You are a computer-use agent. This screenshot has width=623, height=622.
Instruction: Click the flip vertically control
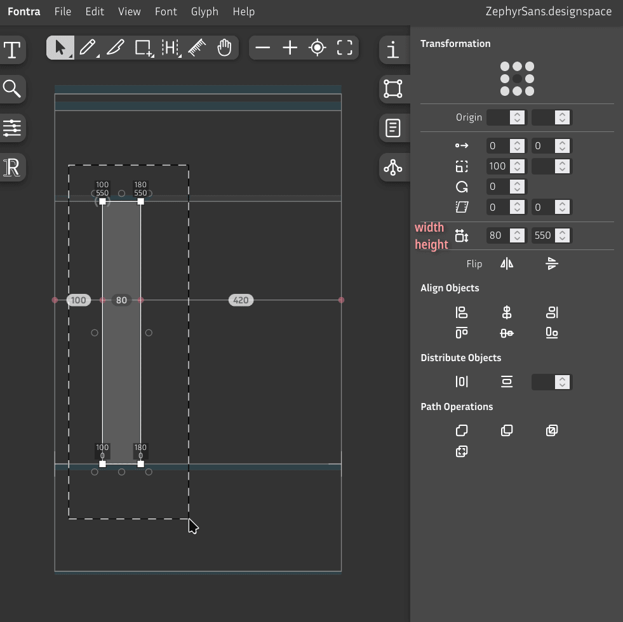(551, 263)
